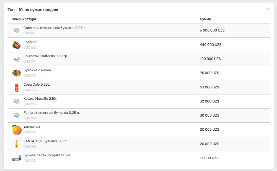Image resolution: width=277 pixels, height=171 pixels.
Task: Click the refresh icon in top-right corner
Action: click(x=268, y=10)
